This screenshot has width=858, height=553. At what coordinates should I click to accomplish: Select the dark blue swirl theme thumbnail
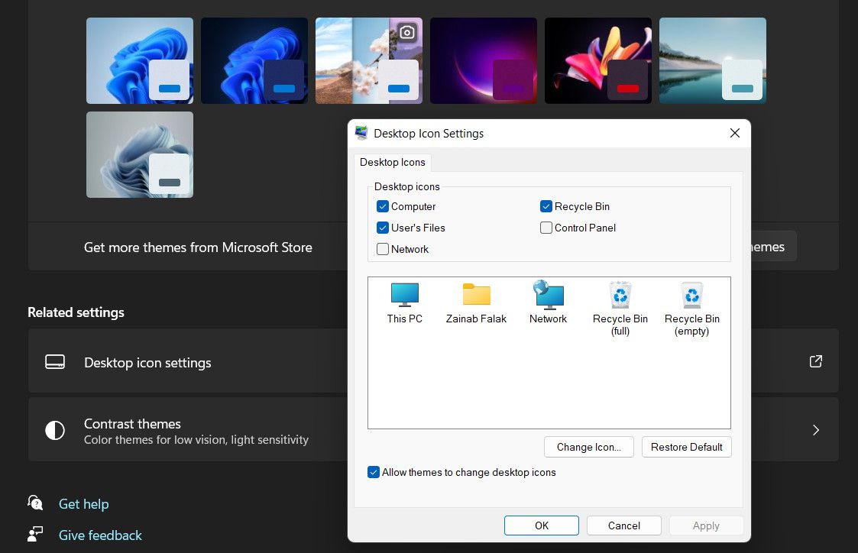[254, 60]
